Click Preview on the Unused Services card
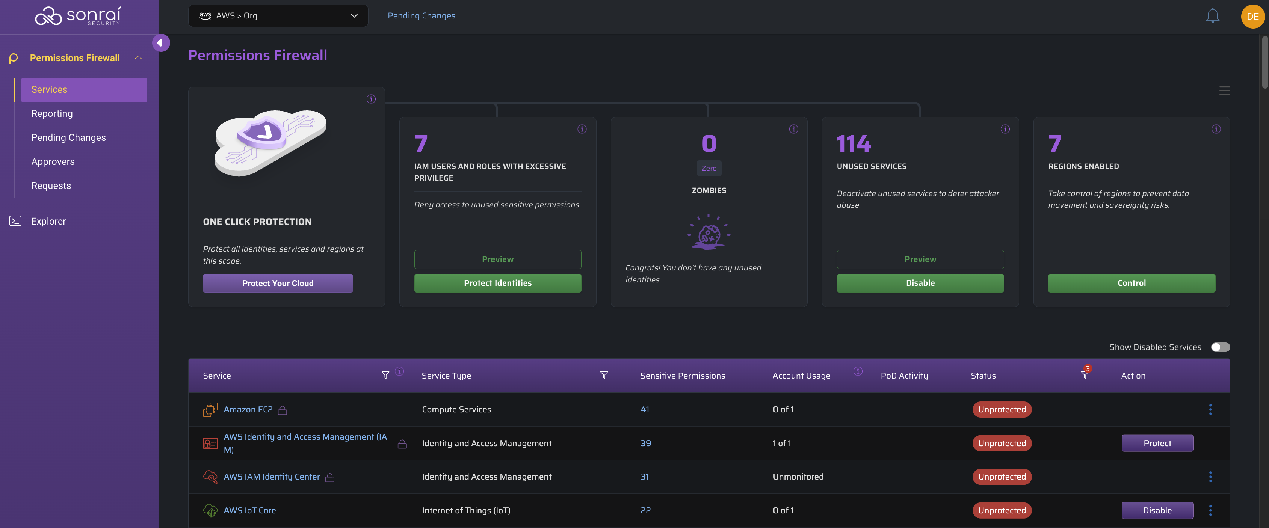 (920, 259)
